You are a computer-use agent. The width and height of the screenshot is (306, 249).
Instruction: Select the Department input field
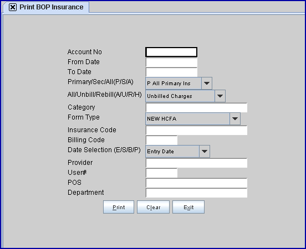coord(196,193)
